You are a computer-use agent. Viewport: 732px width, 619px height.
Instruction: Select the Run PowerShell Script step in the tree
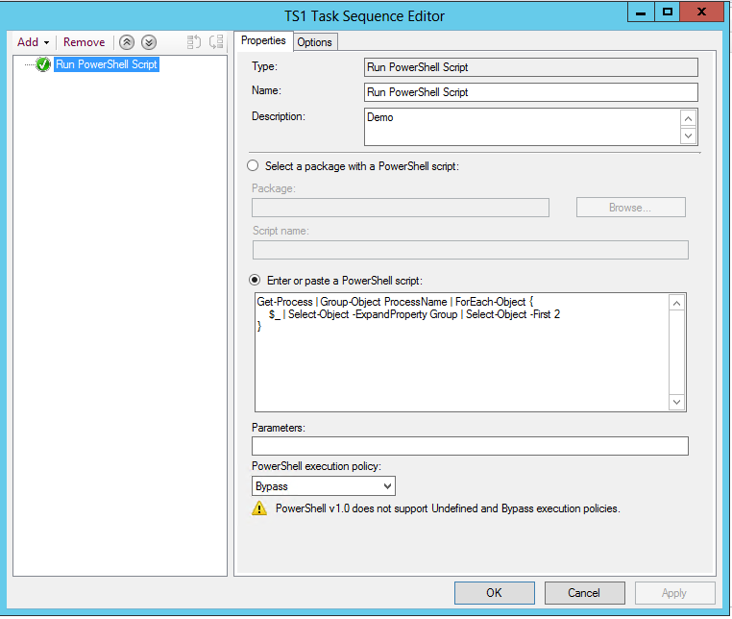tap(107, 64)
